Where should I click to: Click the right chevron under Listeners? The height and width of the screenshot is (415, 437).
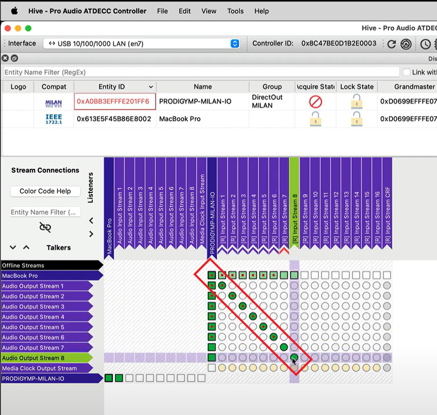click(91, 234)
